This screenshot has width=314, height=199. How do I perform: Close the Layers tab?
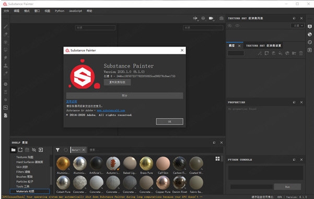click(239, 46)
